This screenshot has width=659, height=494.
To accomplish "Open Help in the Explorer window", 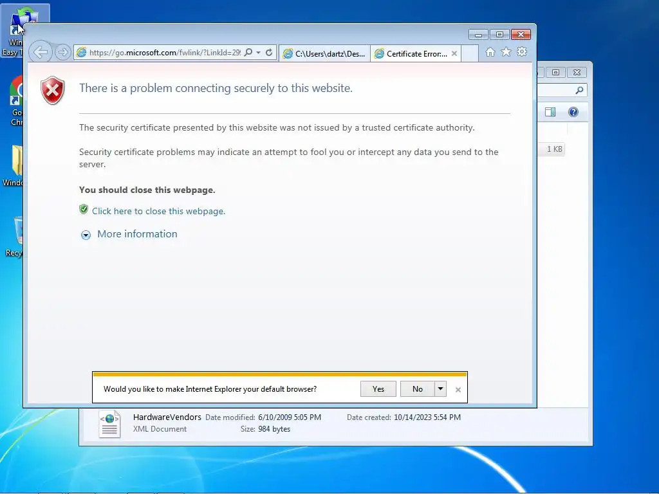I will (x=573, y=112).
